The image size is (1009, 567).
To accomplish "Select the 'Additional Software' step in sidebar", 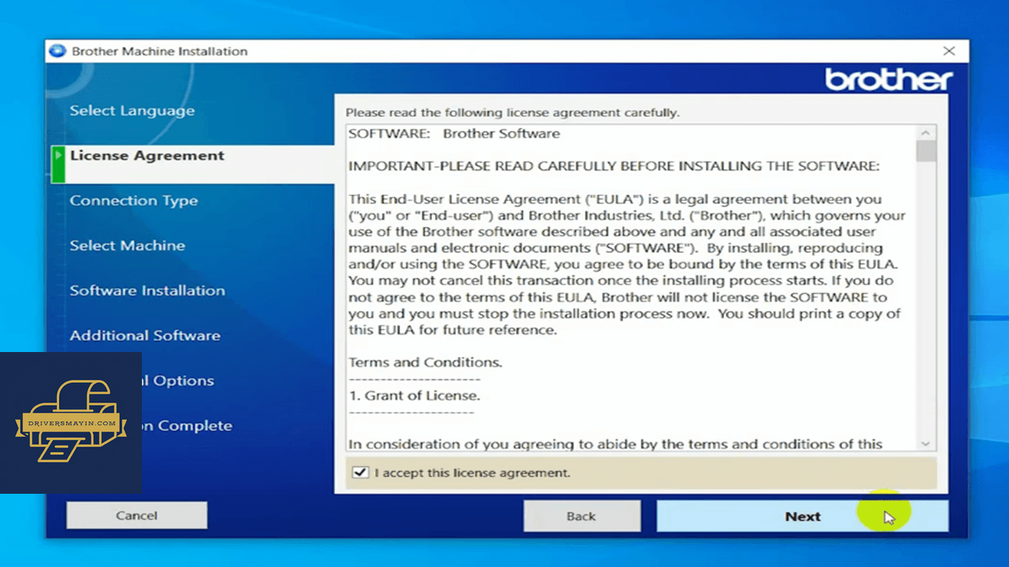I will point(145,335).
